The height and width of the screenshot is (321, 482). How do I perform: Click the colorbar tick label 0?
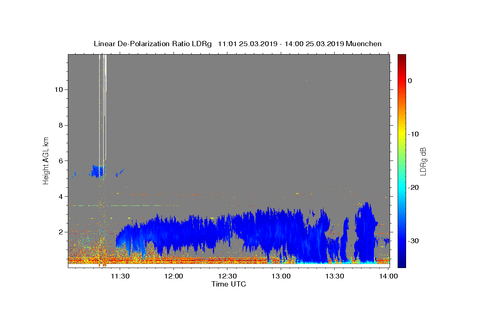(410, 81)
